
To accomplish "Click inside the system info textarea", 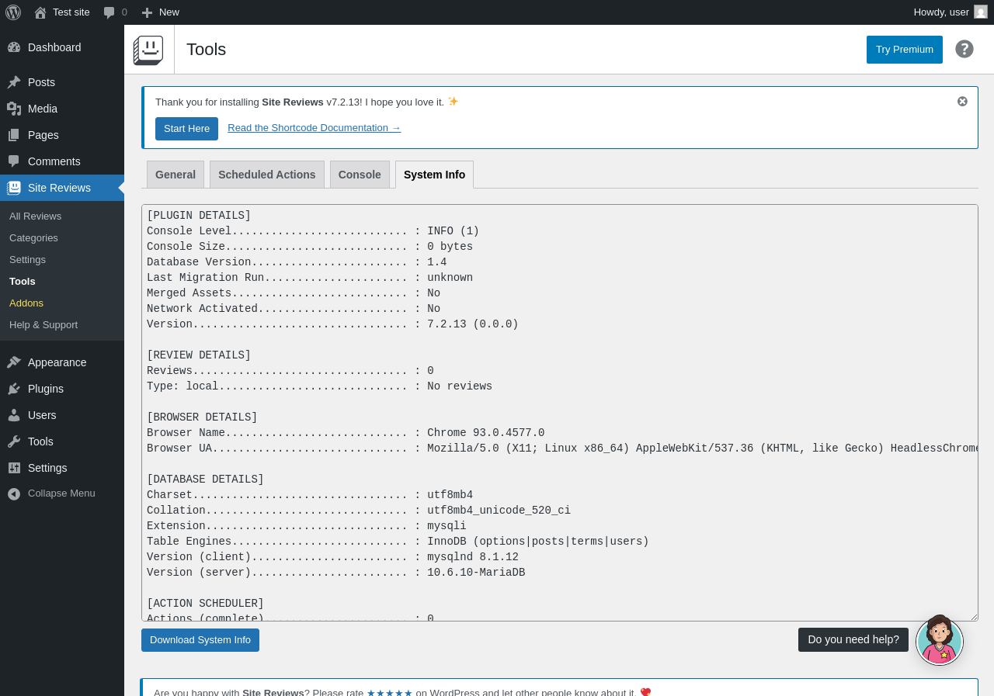I will point(559,413).
